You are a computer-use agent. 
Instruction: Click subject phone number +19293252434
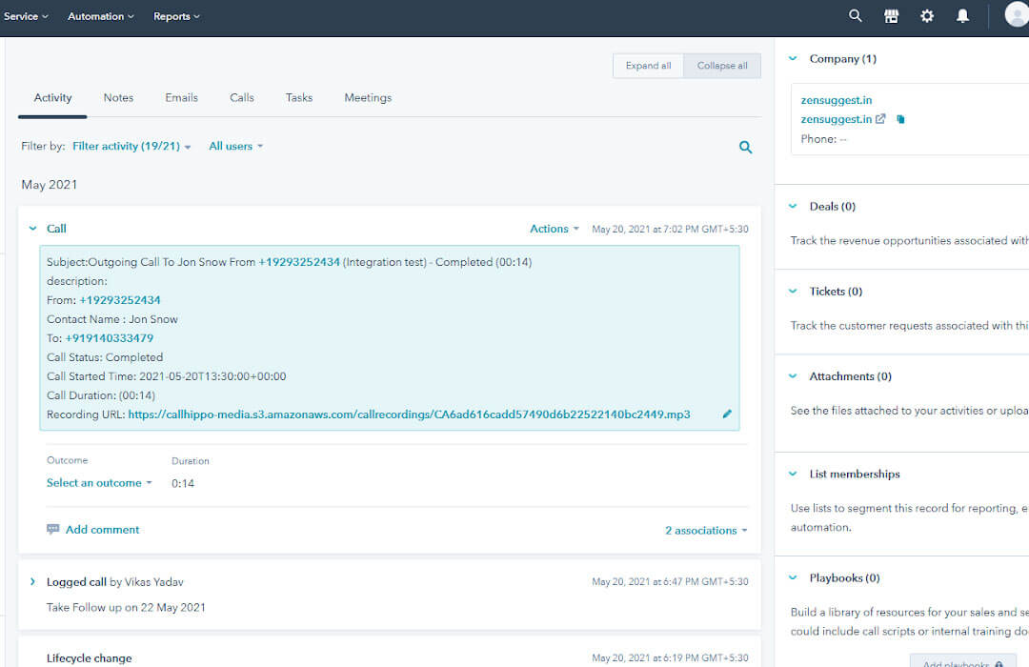click(299, 262)
